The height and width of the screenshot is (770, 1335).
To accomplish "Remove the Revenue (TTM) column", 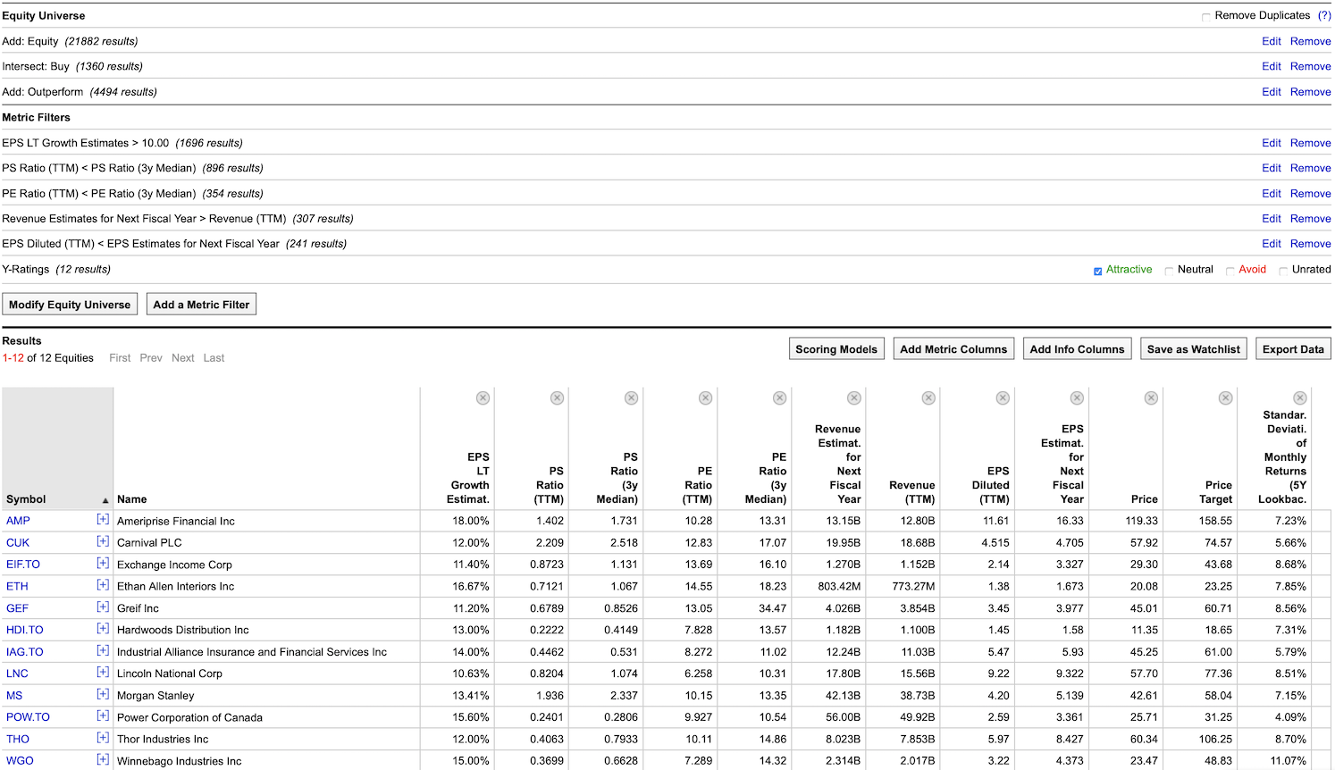I will coord(928,398).
